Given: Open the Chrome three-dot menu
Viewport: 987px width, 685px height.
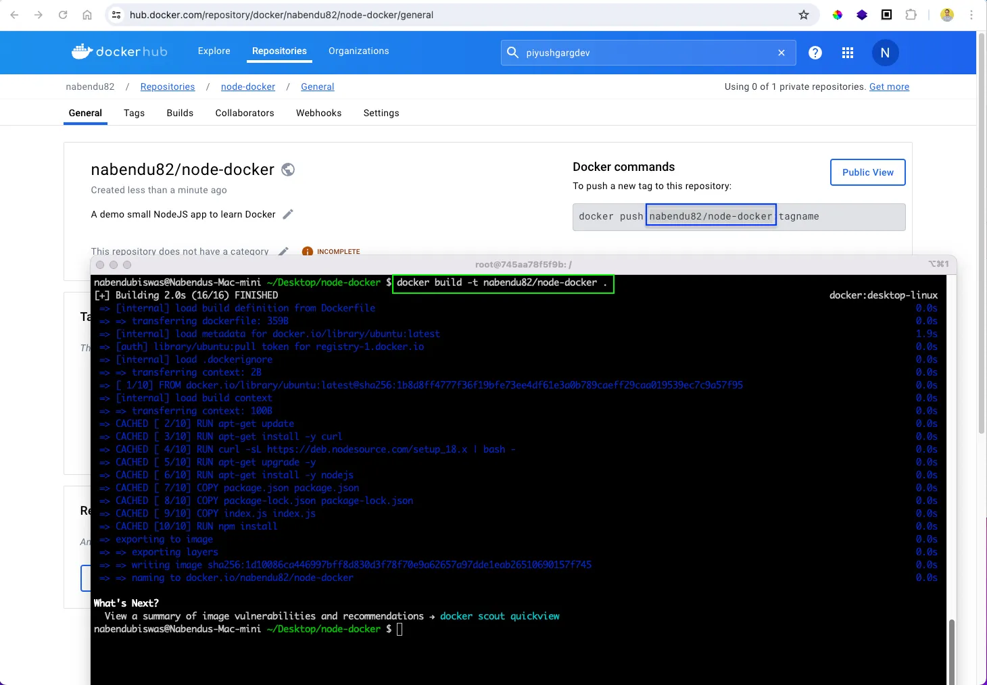Looking at the screenshot, I should 971,15.
